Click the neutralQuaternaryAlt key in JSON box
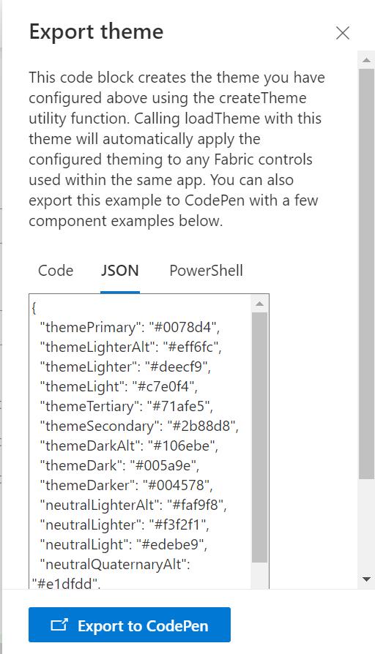Image resolution: width=375 pixels, height=654 pixels. (113, 564)
